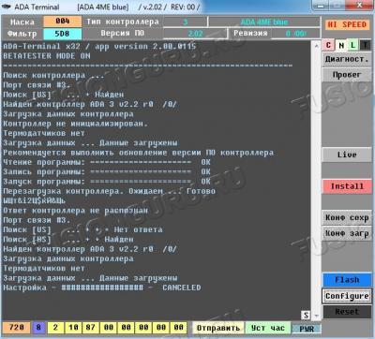The image size is (375, 339).
Task: Open the Диагност. panel
Action: point(347,59)
